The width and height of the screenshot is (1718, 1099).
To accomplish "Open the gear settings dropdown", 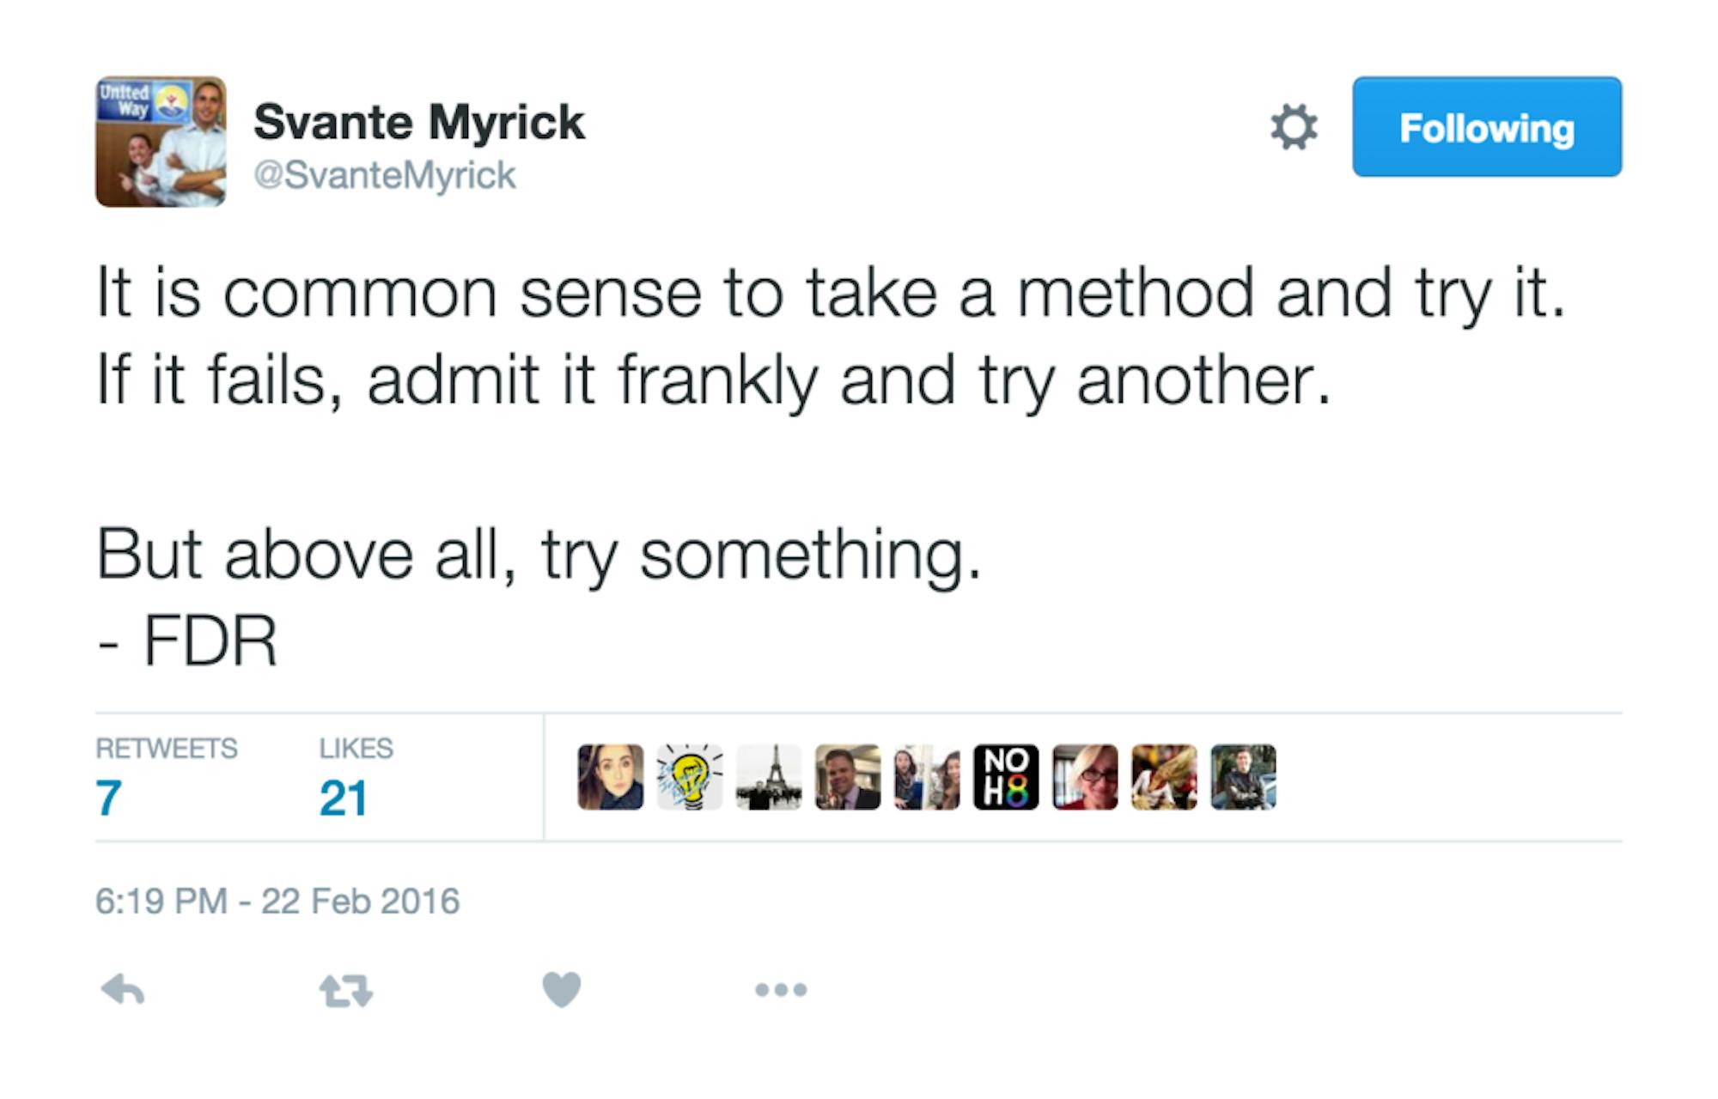I will click(1294, 127).
